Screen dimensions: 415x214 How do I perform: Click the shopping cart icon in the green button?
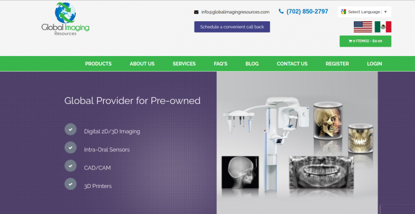(x=350, y=41)
